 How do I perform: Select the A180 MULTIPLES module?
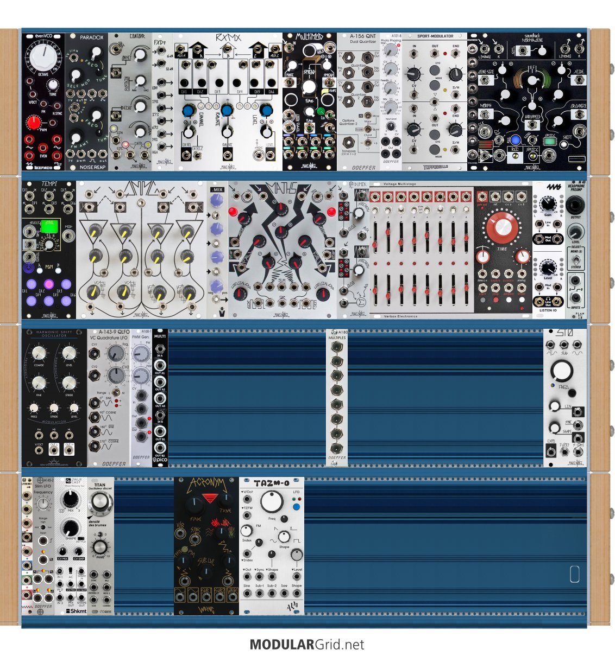[x=336, y=397]
